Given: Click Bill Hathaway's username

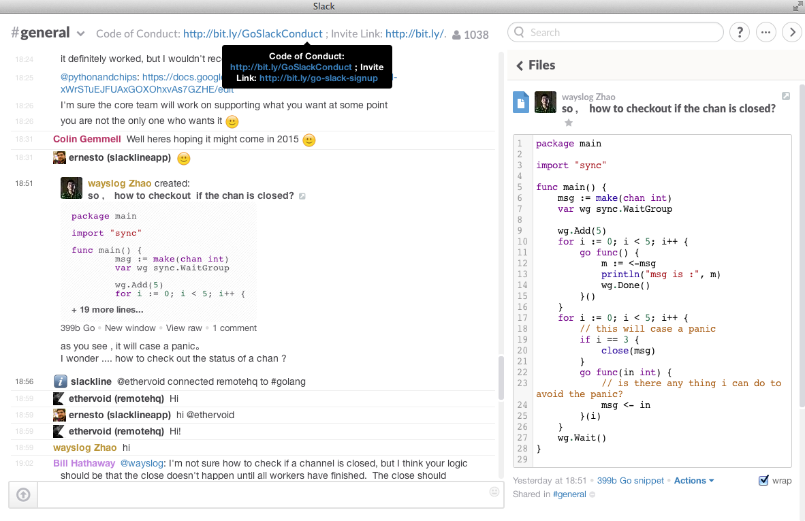Looking at the screenshot, I should (x=84, y=463).
